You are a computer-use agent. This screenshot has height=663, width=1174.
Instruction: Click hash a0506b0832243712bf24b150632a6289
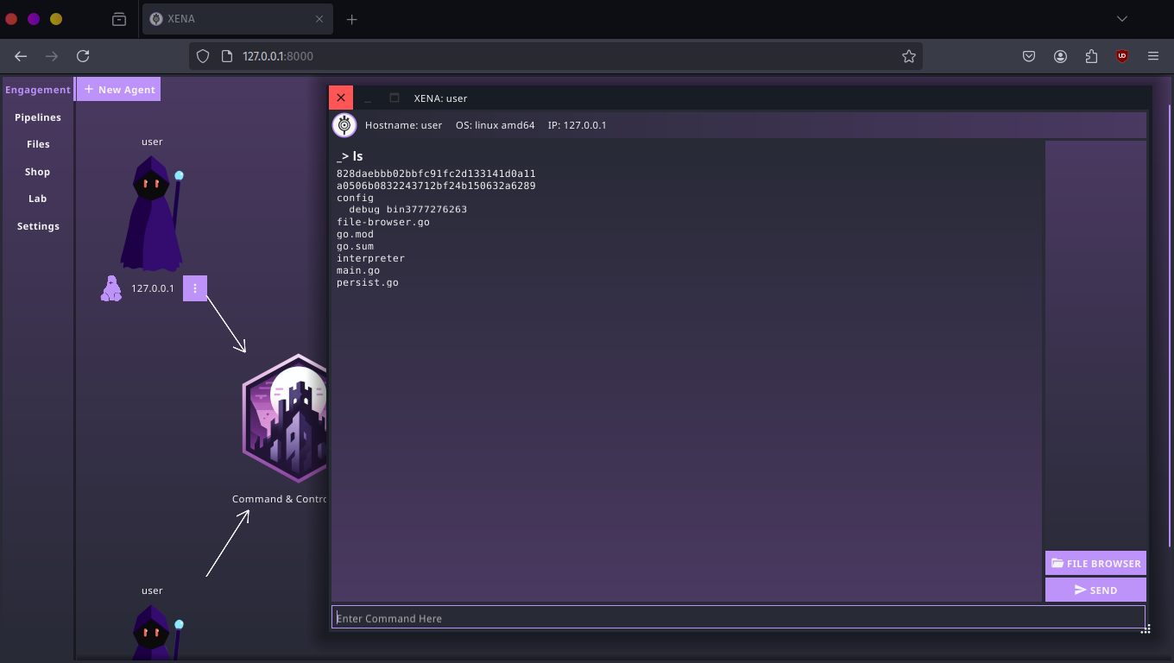coord(436,186)
